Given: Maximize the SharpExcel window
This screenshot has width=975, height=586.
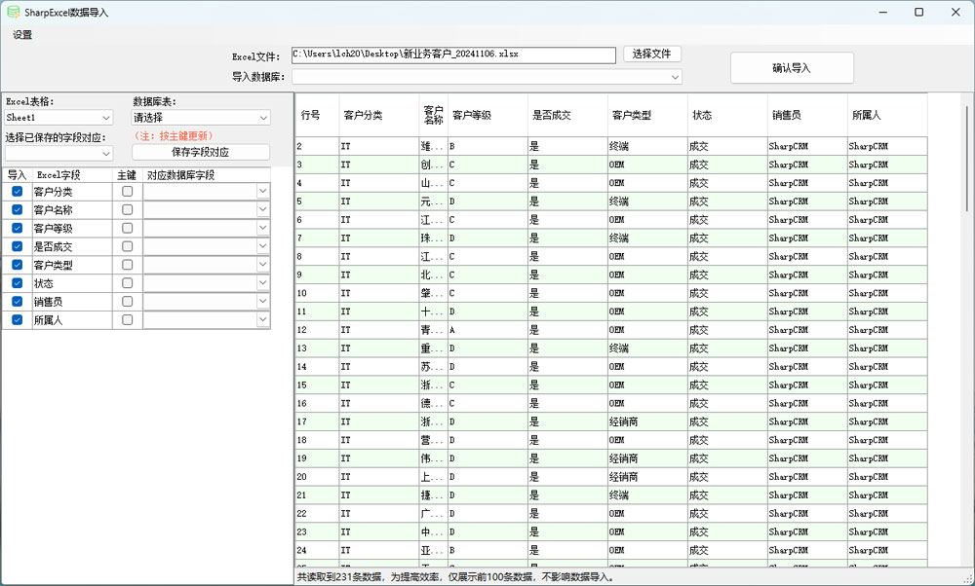Looking at the screenshot, I should [x=918, y=13].
